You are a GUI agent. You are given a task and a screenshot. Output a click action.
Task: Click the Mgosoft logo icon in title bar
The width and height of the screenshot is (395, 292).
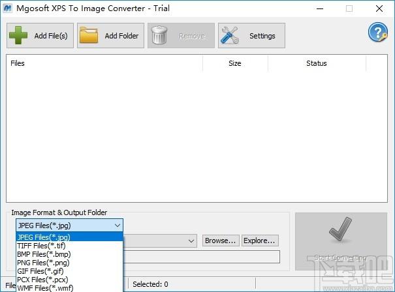click(8, 8)
